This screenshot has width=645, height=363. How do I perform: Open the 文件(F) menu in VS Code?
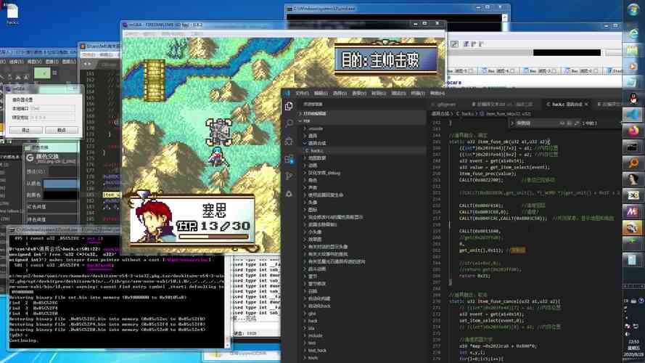(x=302, y=94)
